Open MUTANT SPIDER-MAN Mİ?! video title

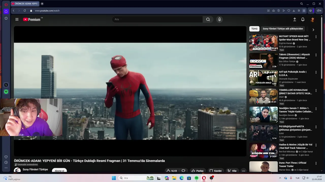(x=295, y=38)
